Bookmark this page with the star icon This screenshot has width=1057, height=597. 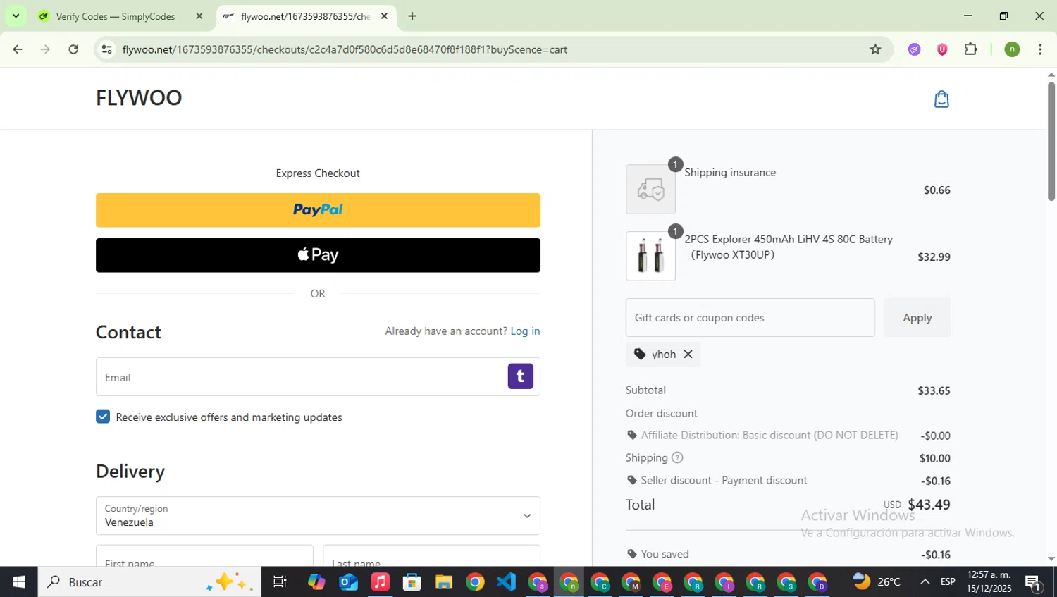pos(875,49)
